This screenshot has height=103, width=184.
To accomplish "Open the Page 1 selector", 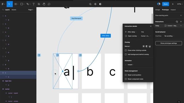I will pyautogui.click(x=31, y=10).
